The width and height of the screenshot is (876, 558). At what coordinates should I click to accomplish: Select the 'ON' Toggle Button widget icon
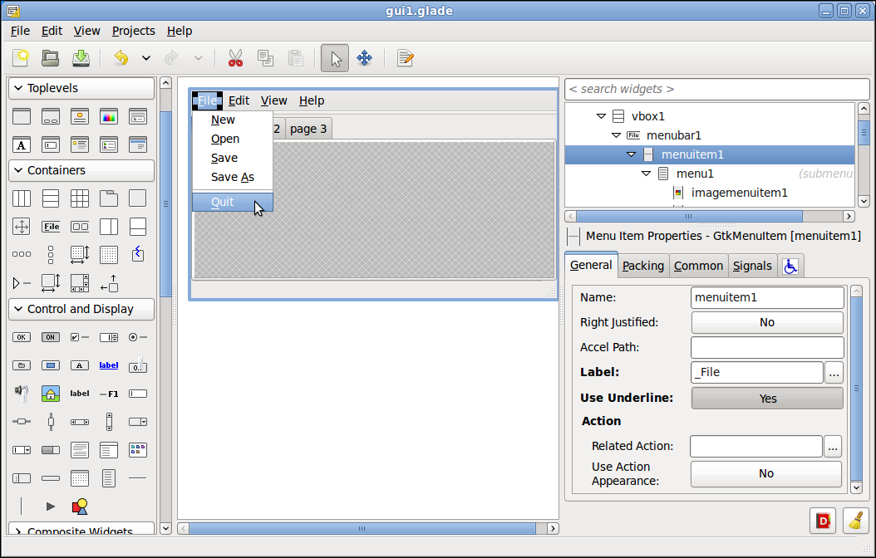(51, 337)
